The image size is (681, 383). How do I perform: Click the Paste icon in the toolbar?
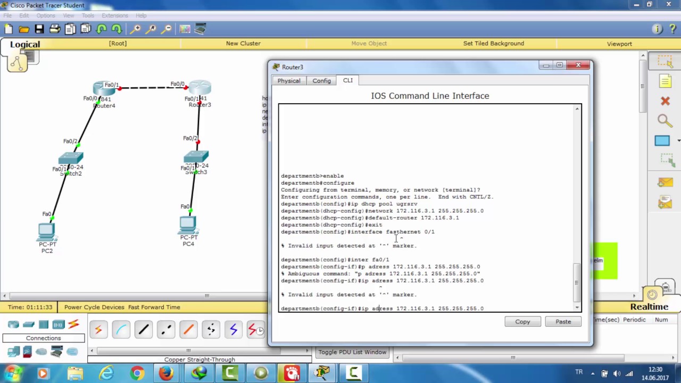coord(86,29)
